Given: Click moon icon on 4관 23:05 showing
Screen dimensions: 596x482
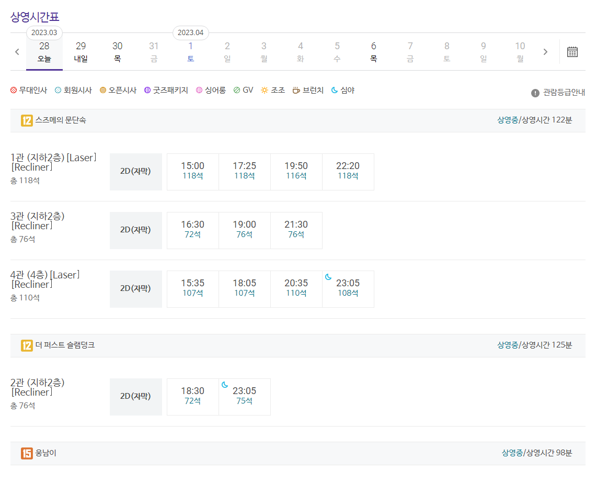Looking at the screenshot, I should (328, 277).
